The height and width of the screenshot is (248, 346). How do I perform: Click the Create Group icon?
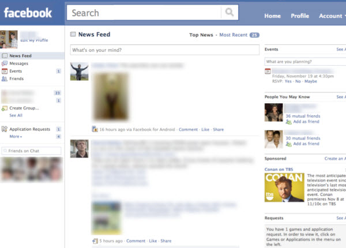(5, 108)
